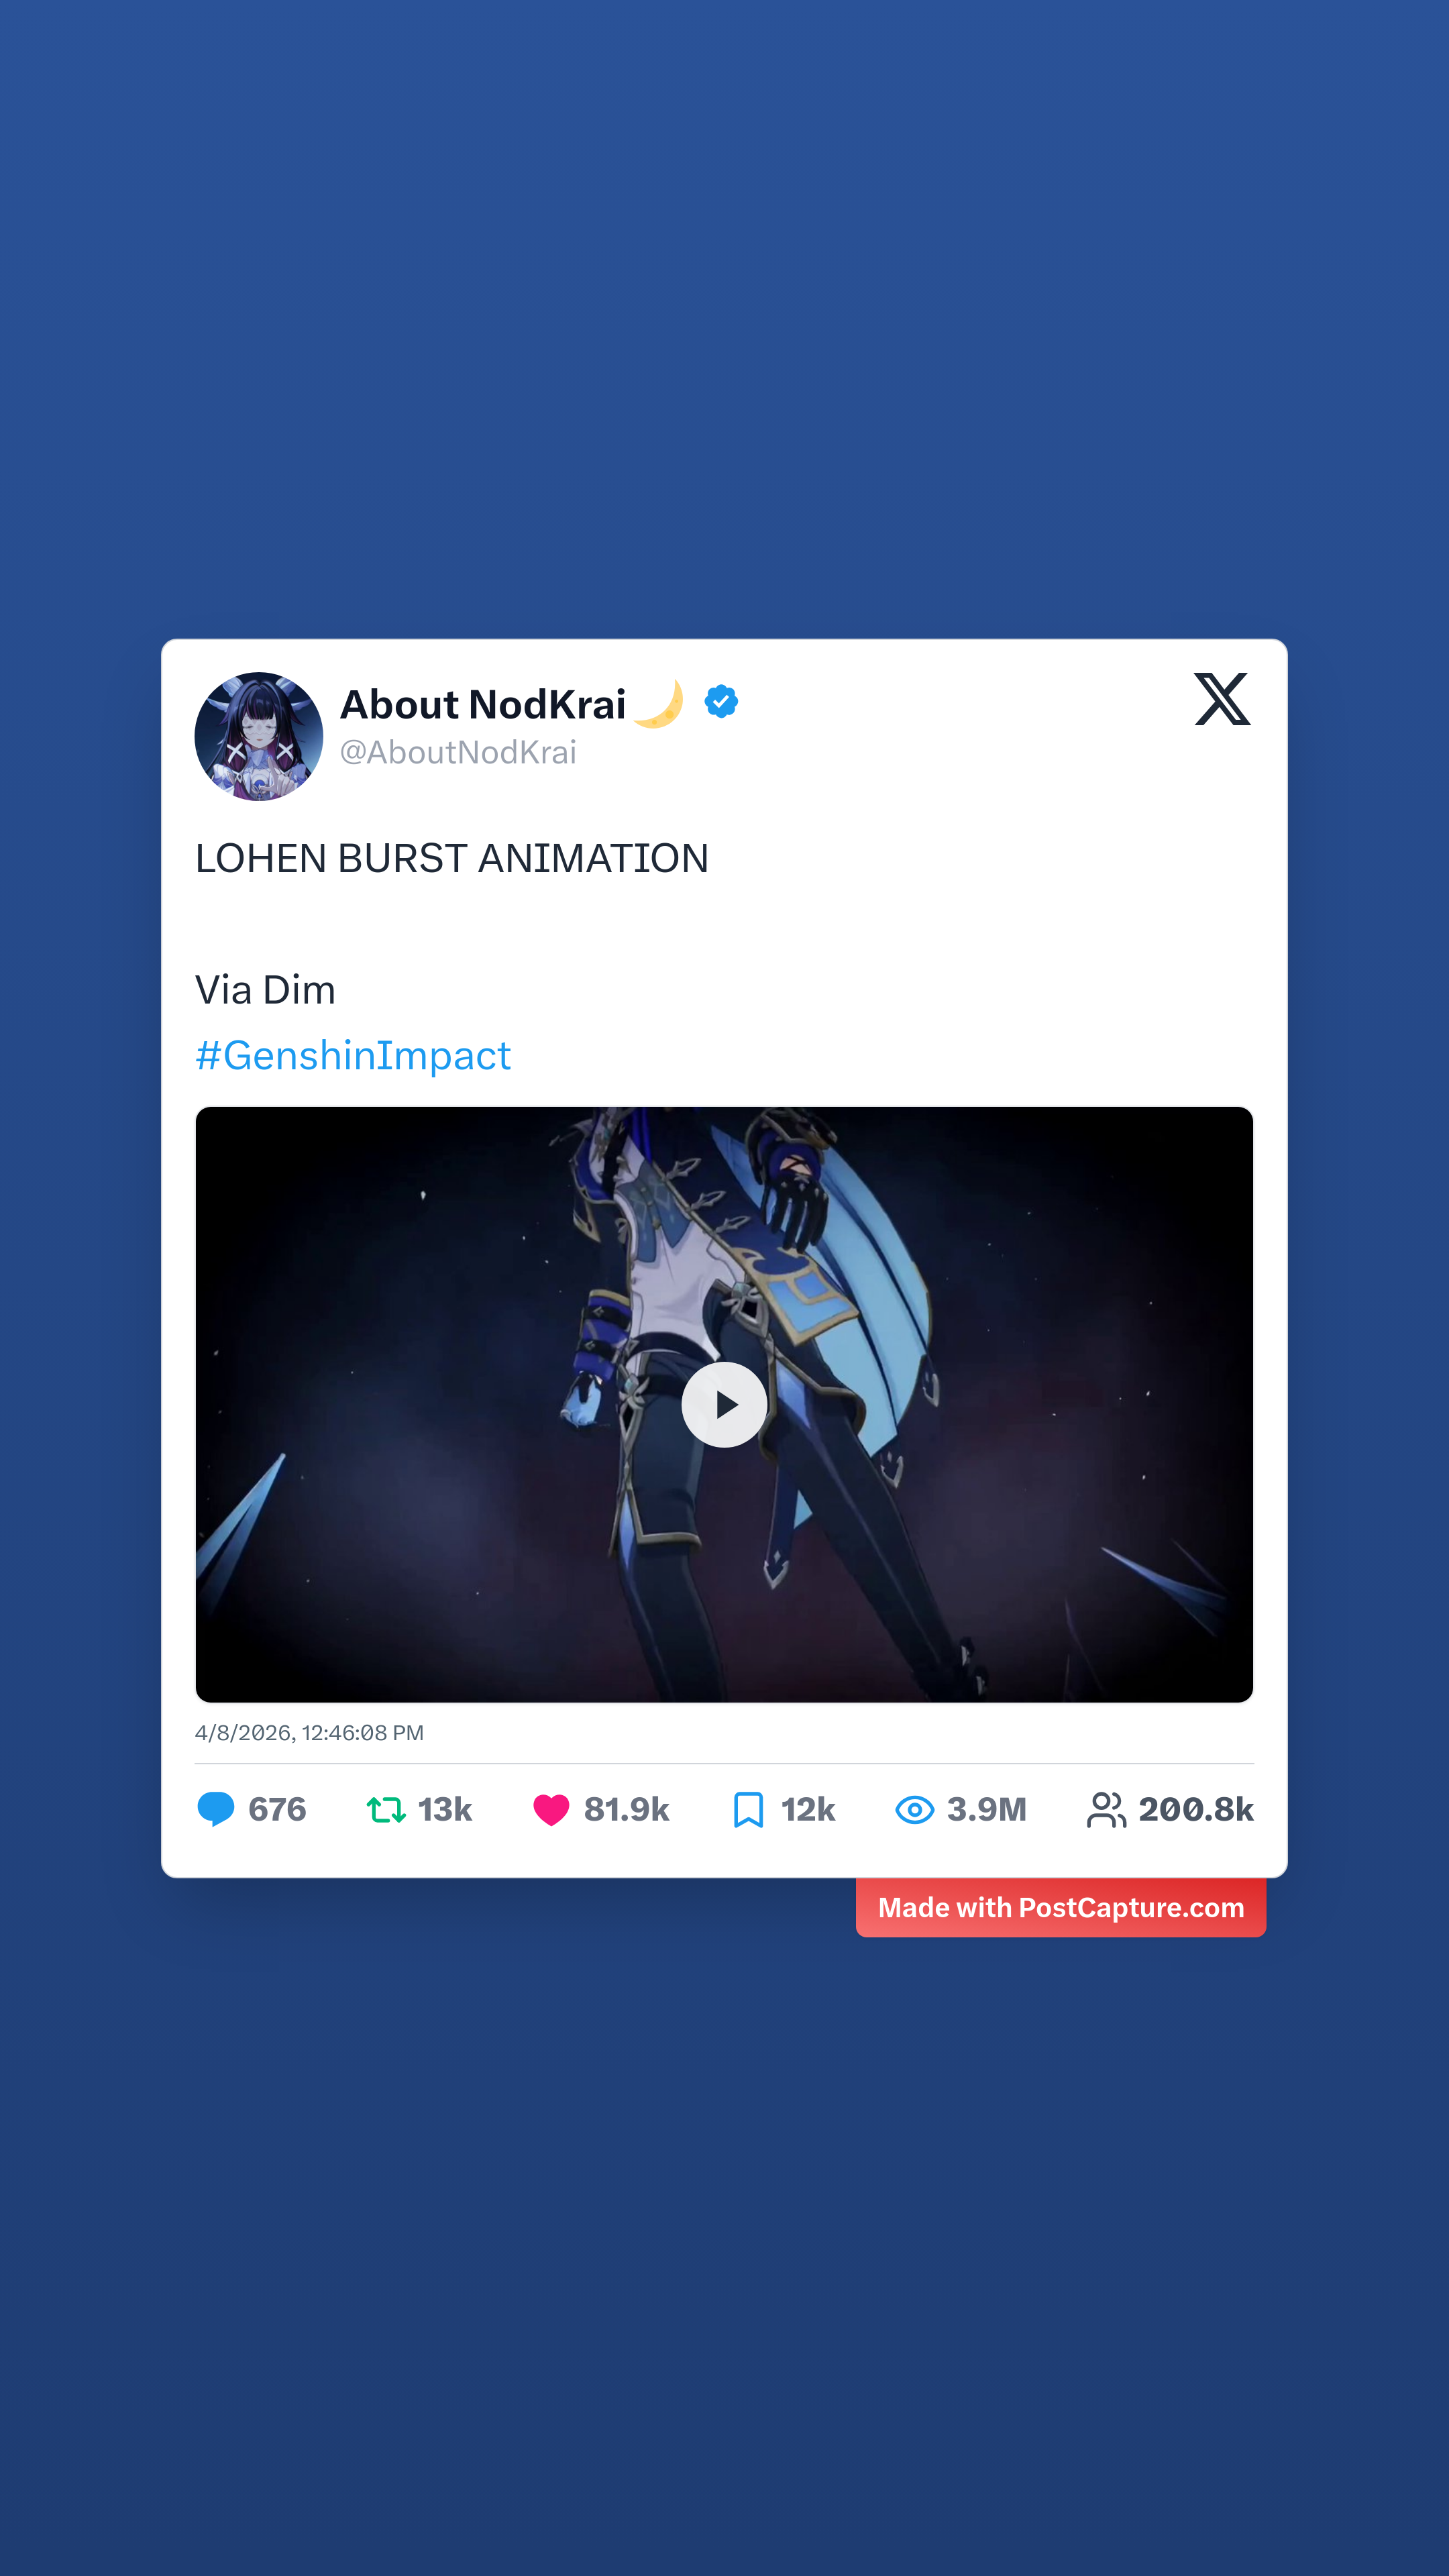Click the crescent moon emoji
The image size is (1449, 2576).
coord(659,704)
